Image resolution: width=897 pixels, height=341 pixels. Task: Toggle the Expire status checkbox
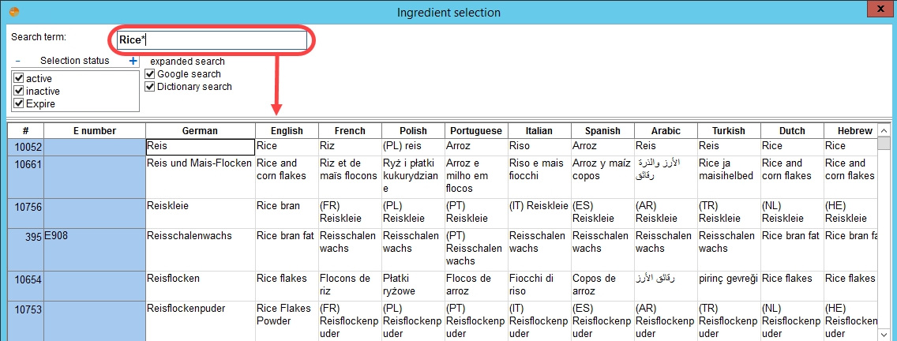point(17,103)
